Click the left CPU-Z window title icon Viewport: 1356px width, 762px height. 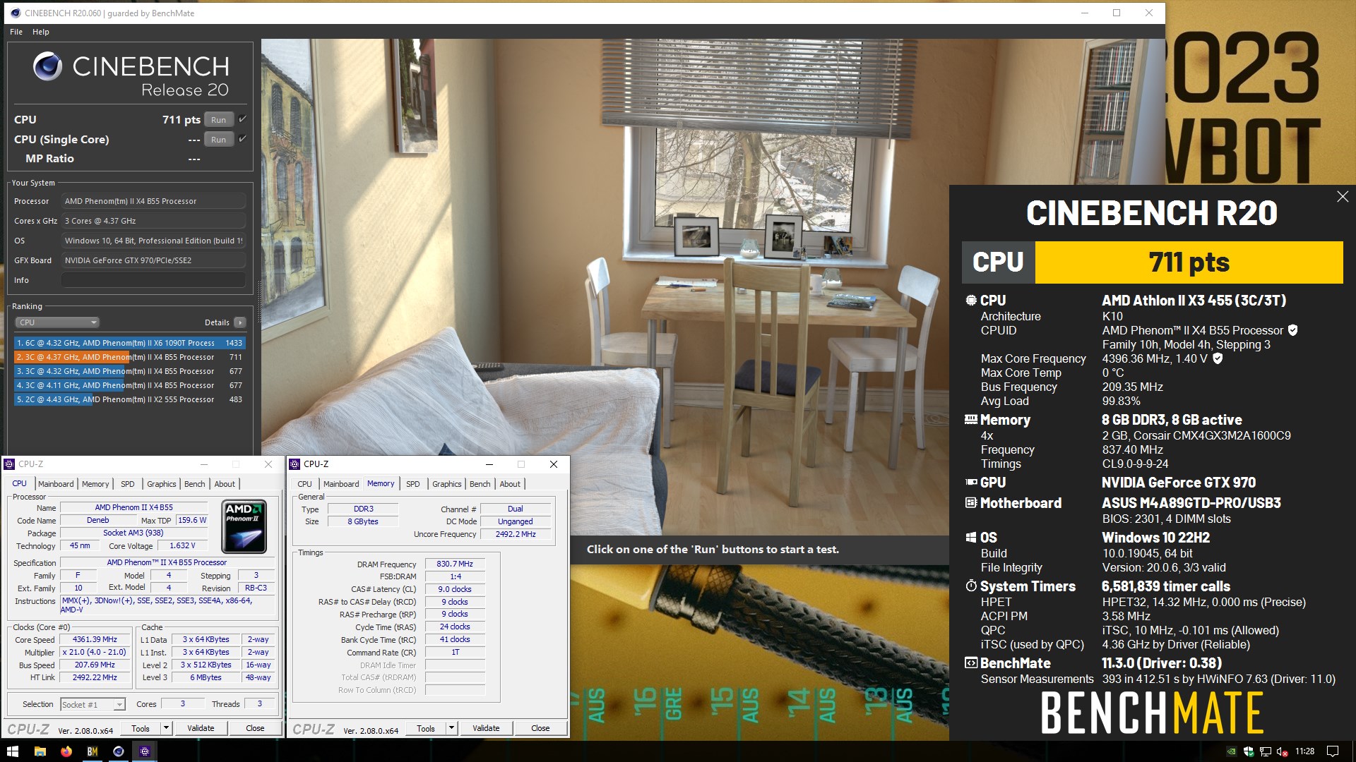click(x=9, y=464)
